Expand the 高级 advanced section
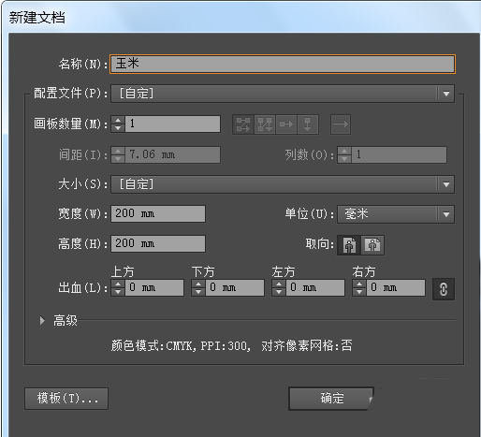The height and width of the screenshot is (437, 481). pos(42,320)
